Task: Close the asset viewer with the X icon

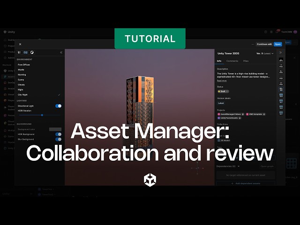Action: click(20, 44)
